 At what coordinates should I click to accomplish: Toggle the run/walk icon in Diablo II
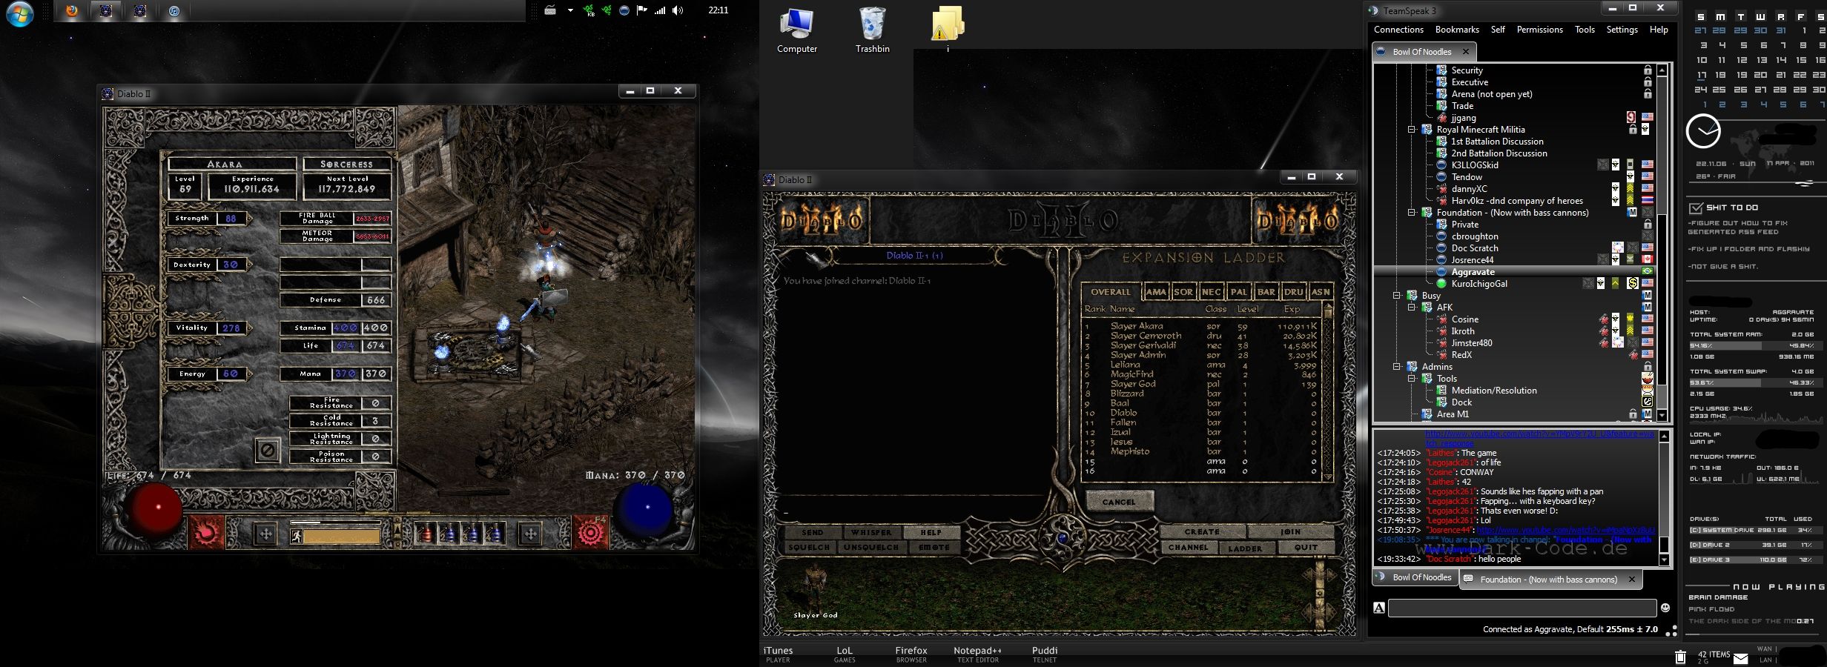(x=297, y=536)
